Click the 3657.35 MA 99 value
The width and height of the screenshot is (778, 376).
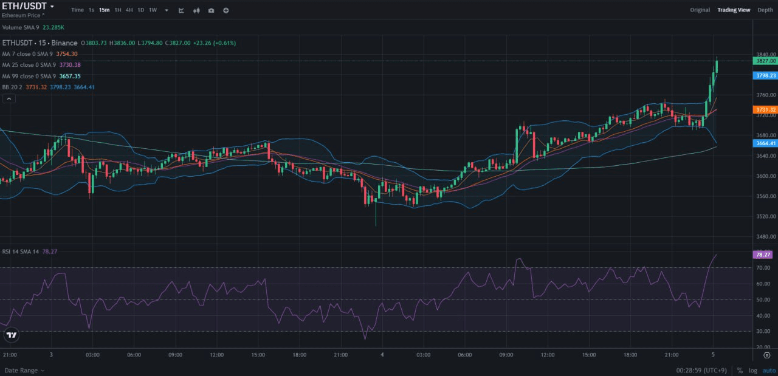tap(69, 76)
